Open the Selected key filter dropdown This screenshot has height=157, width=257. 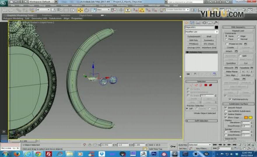click(200, 145)
